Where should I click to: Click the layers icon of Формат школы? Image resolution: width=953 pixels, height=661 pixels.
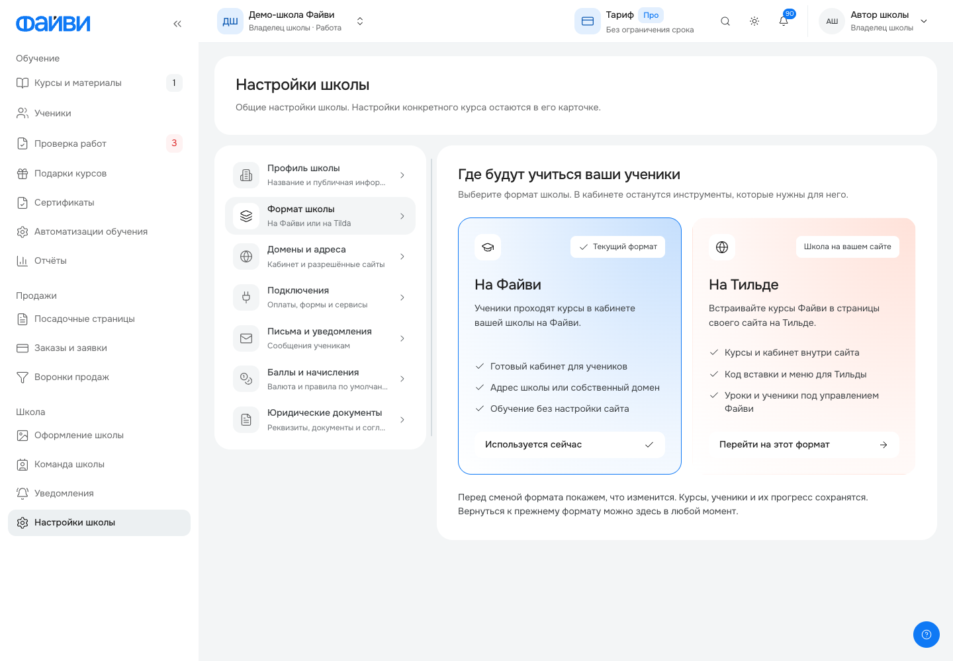coord(246,216)
